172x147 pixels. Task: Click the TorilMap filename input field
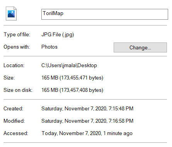click(x=105, y=14)
